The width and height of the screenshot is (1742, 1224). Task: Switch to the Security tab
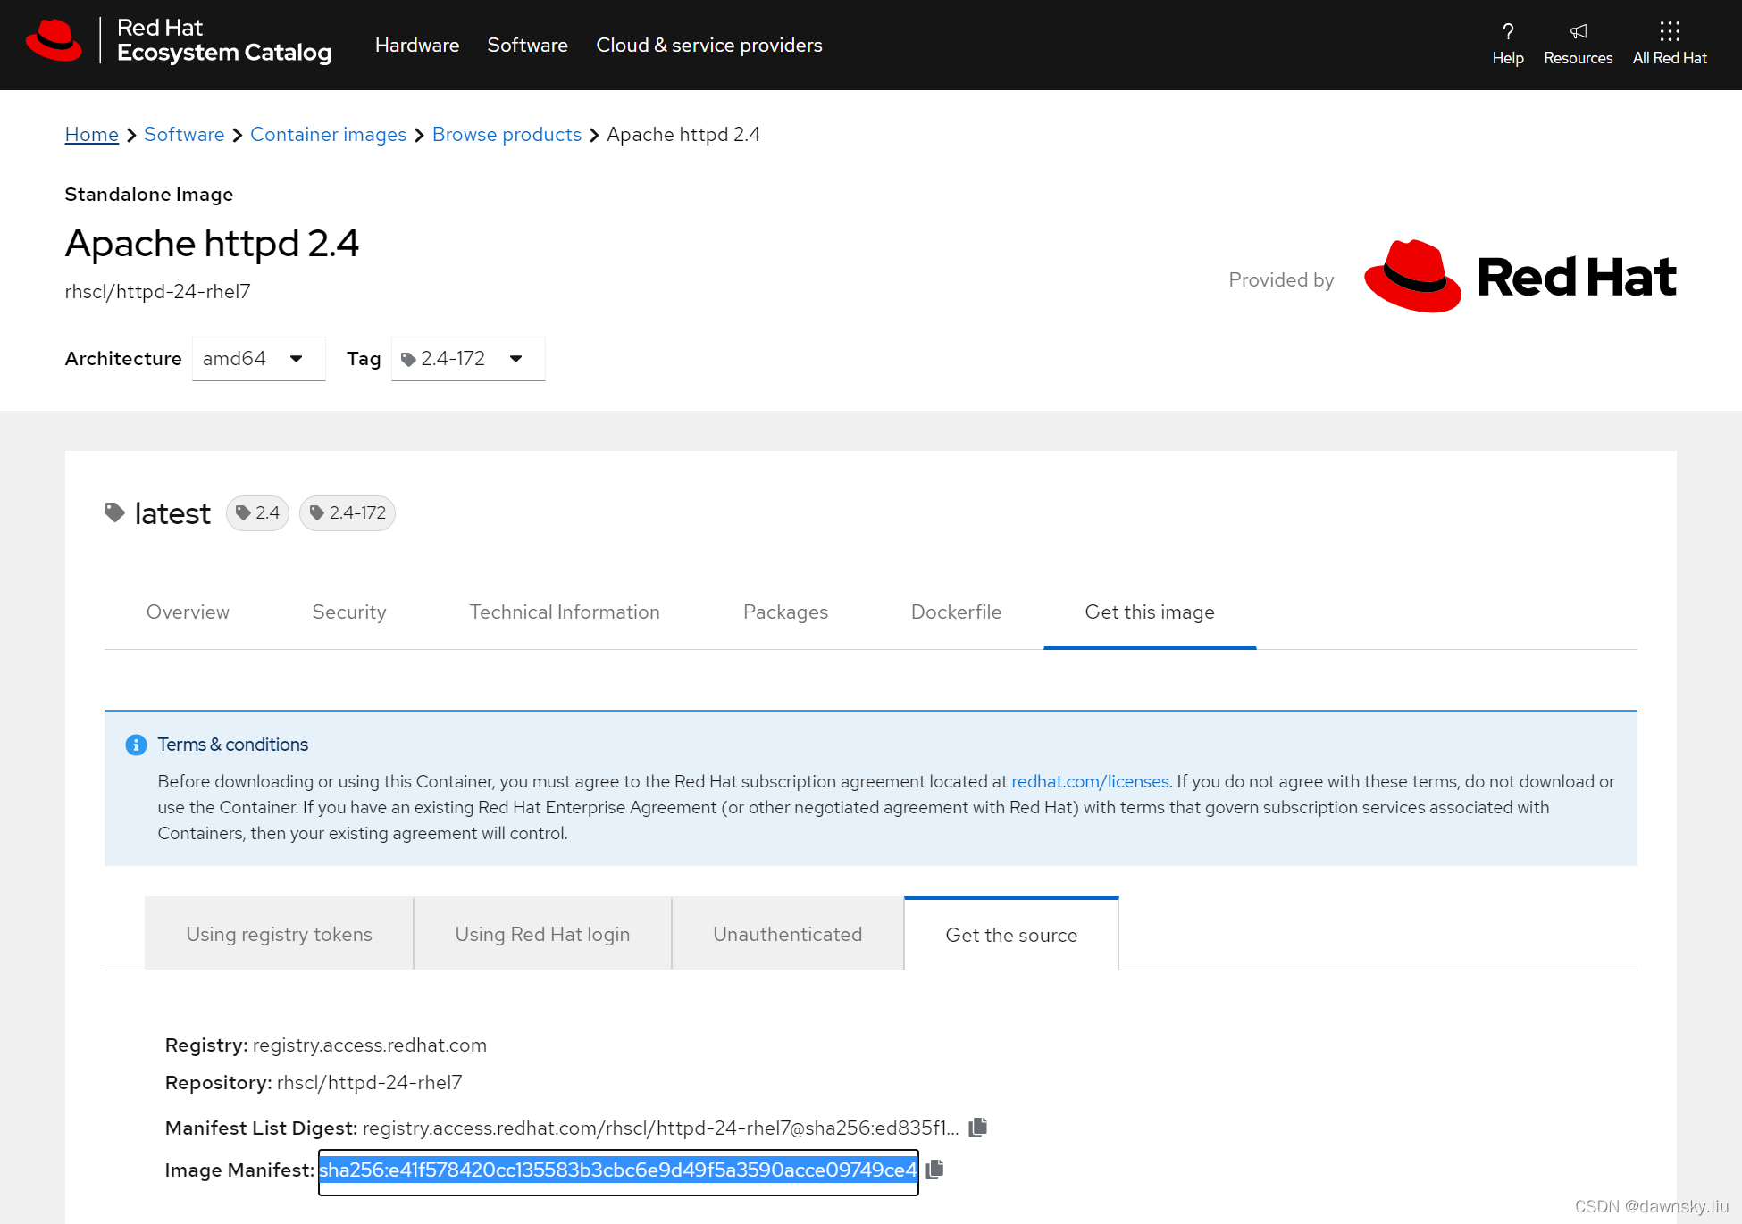[348, 611]
